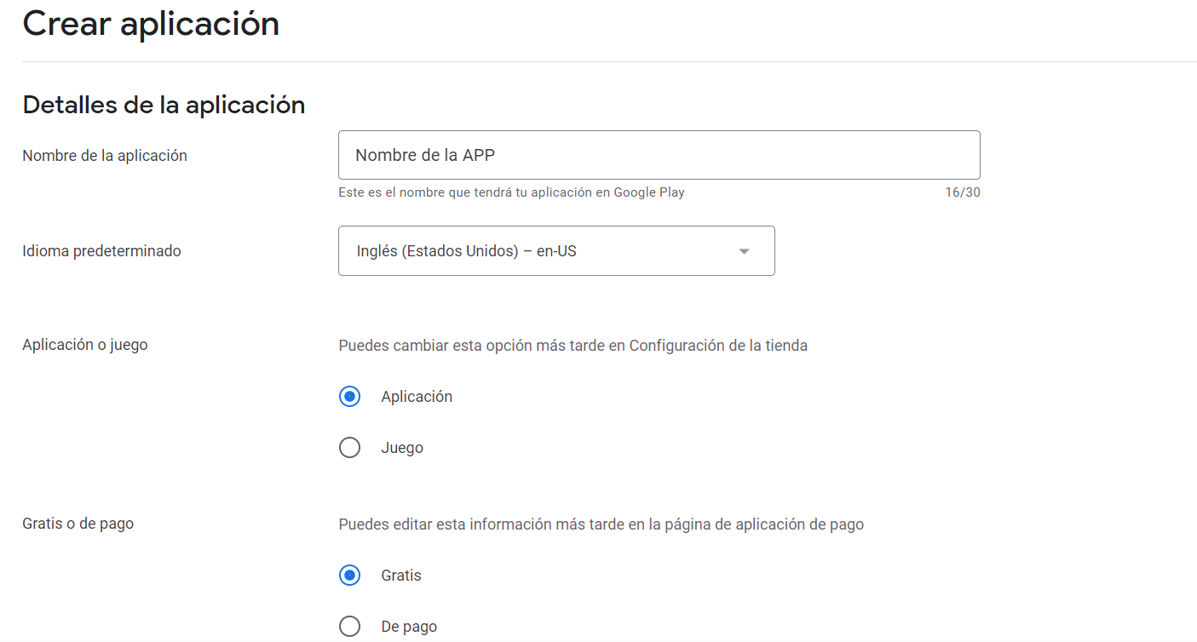Click the app name input field
The width and height of the screenshot is (1197, 642).
659,155
